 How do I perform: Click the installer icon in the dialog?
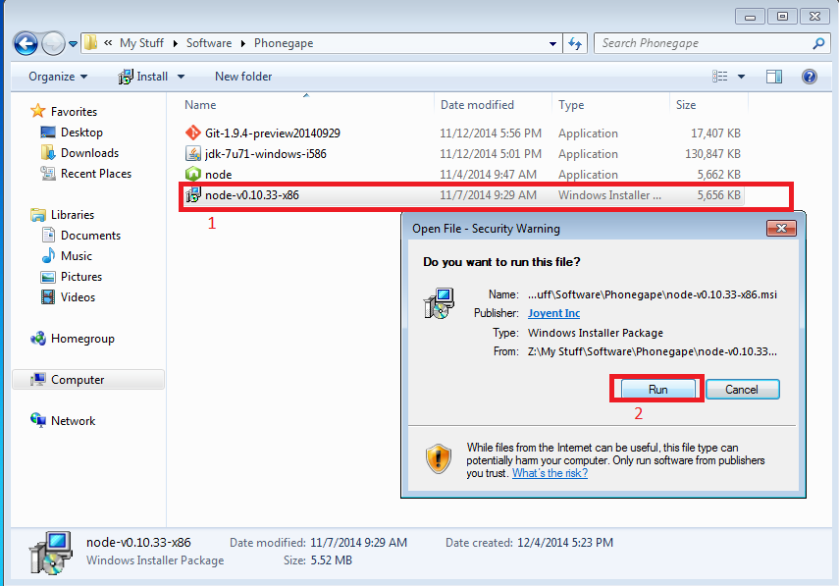[x=439, y=303]
